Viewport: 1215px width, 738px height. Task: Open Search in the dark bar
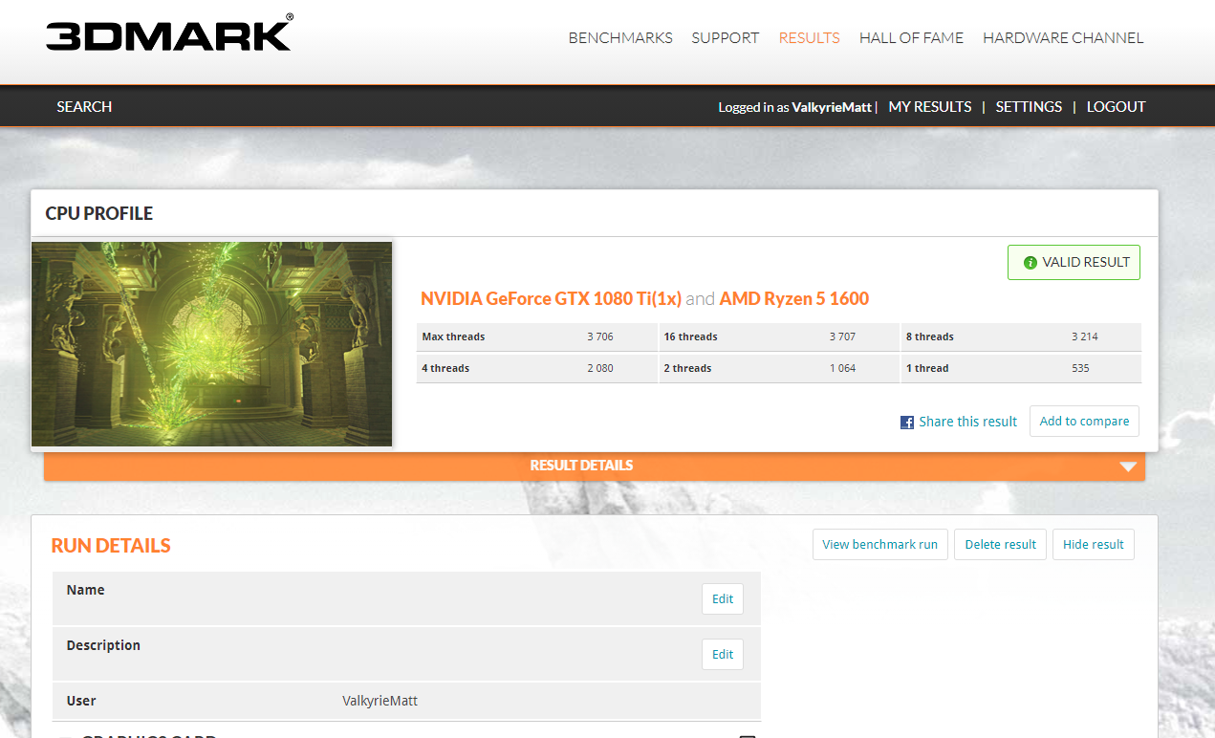tap(84, 107)
